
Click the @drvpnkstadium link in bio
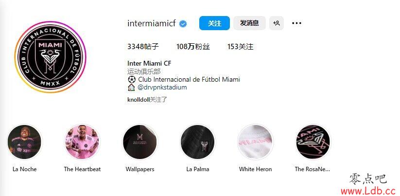pos(162,88)
